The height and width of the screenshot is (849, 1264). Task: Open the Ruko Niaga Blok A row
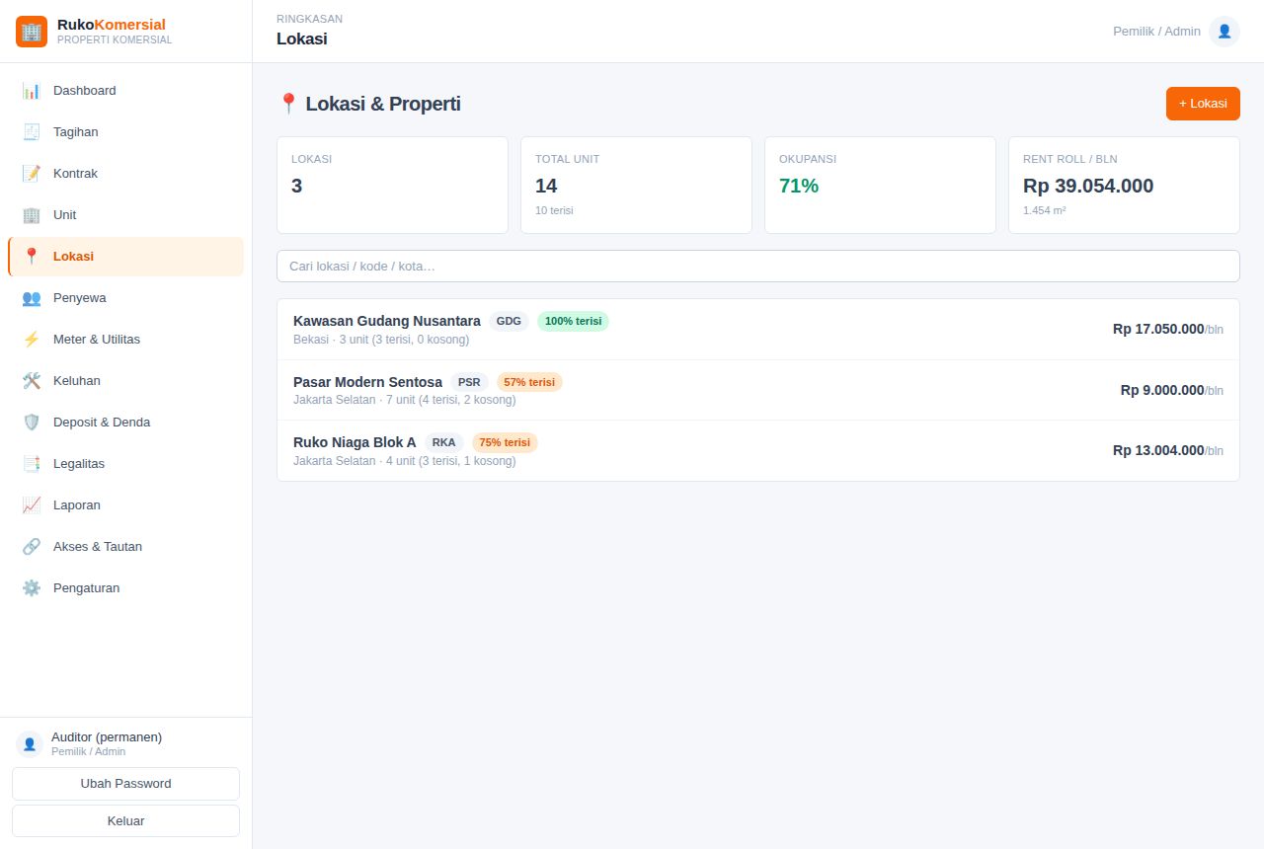click(758, 451)
